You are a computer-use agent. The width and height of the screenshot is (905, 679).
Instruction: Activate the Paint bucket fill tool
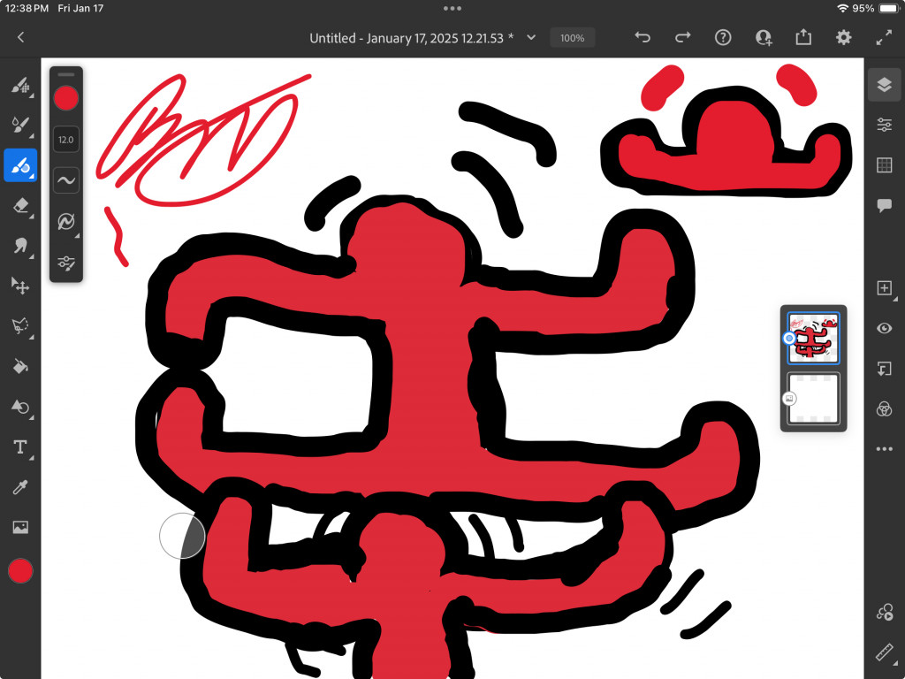point(19,366)
